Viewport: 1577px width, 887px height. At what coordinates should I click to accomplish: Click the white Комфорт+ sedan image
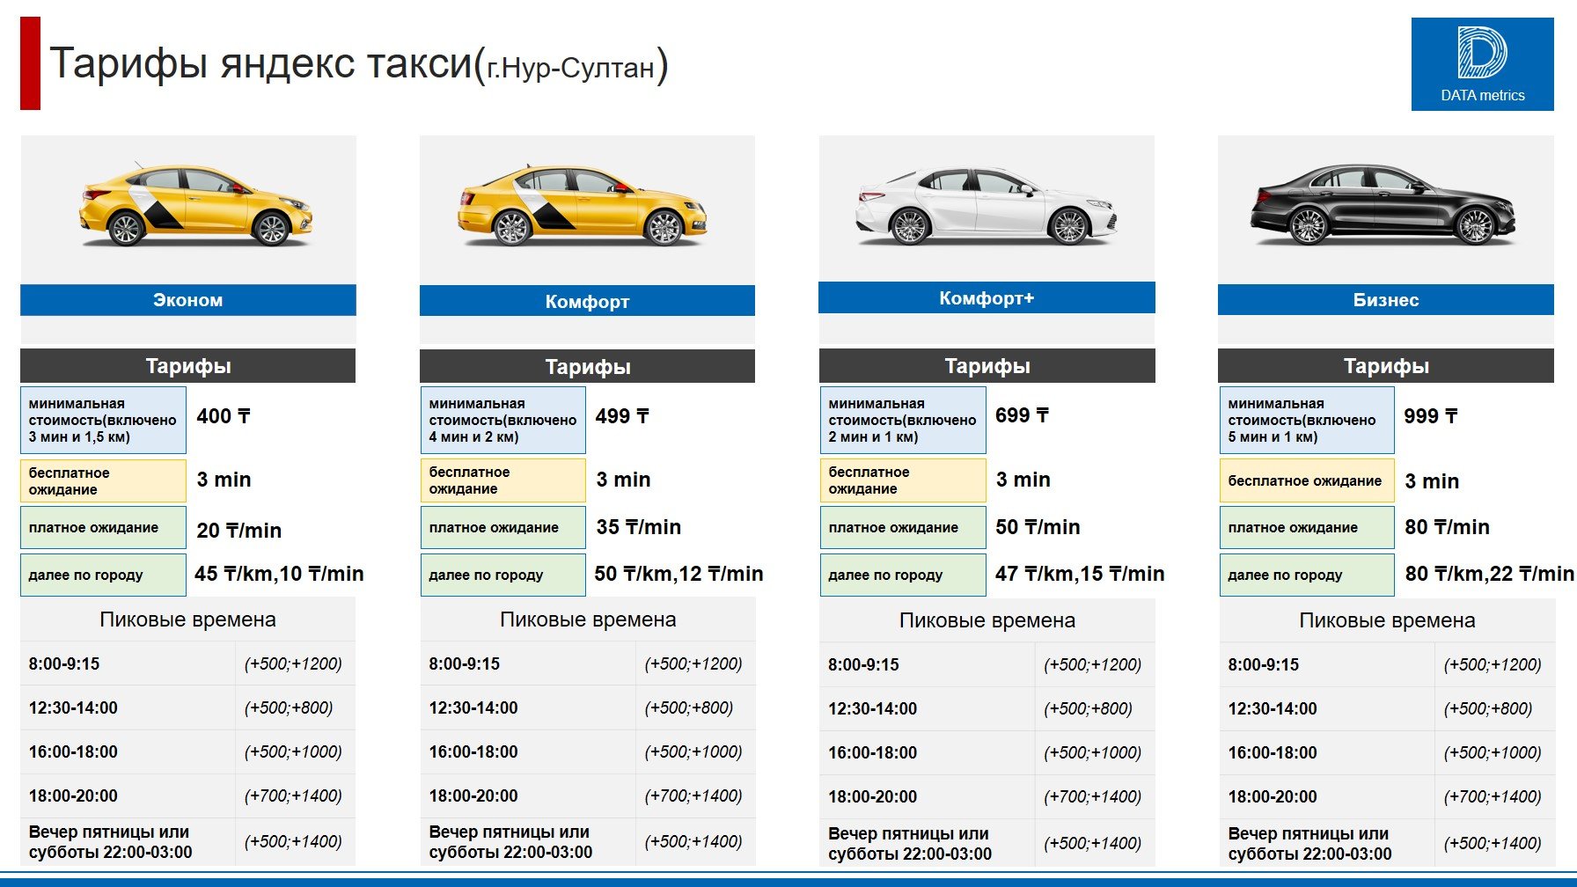(x=986, y=207)
